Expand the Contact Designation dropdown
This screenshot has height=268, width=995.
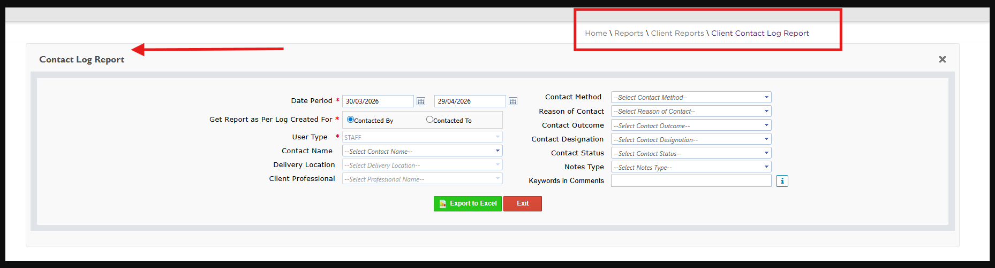point(691,139)
